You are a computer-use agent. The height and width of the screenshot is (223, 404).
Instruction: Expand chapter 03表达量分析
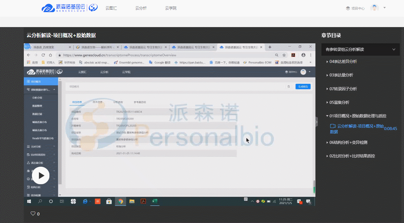[340, 75]
